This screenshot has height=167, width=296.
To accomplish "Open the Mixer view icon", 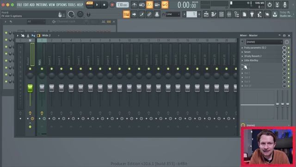I will [229, 14].
